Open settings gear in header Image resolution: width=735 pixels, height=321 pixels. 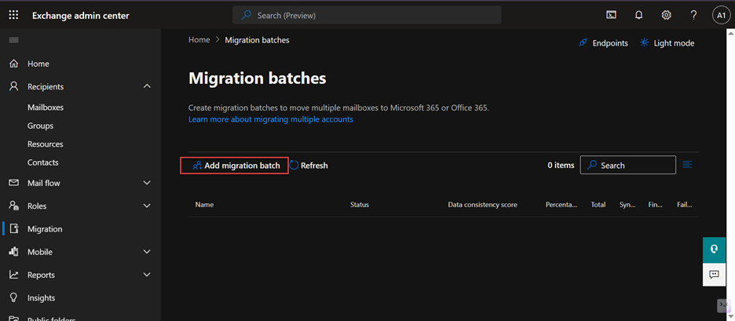click(x=666, y=15)
